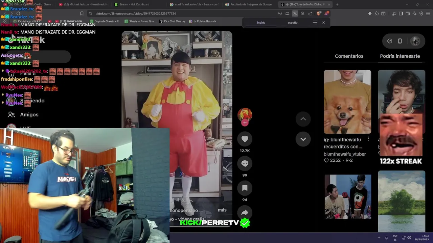Open music playlist icon in toolbar
This screenshot has width=433, height=243.
[394, 13]
